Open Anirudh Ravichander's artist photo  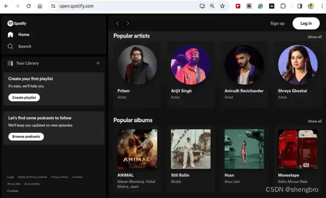point(244,65)
